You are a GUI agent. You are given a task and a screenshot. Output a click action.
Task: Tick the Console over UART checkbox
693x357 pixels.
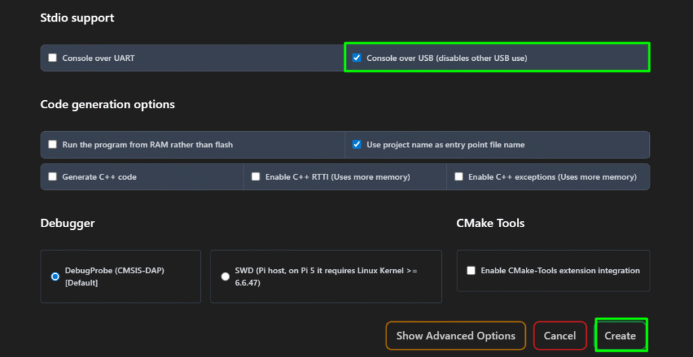pyautogui.click(x=53, y=58)
